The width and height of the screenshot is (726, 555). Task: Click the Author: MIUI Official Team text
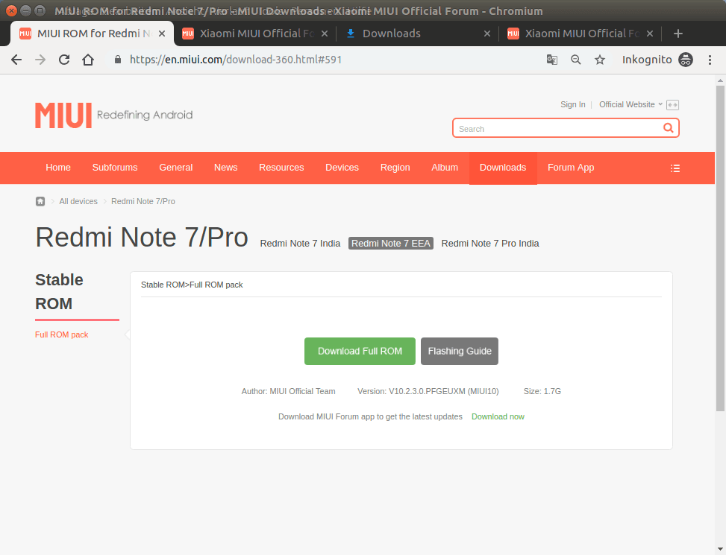pos(289,391)
